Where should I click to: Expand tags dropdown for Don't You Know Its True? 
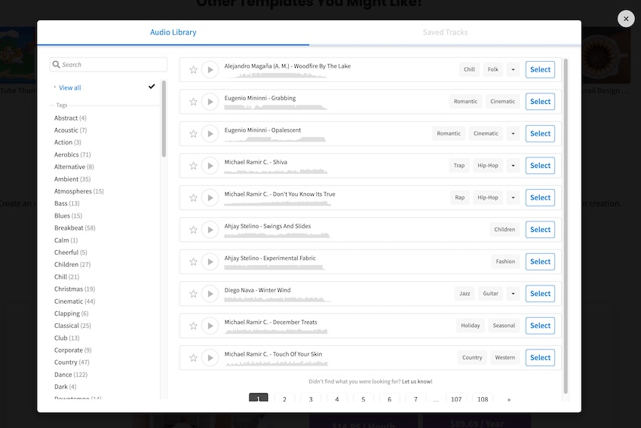(513, 197)
